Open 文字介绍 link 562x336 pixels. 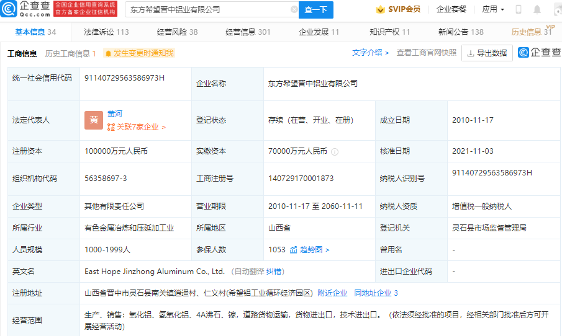pyautogui.click(x=370, y=53)
